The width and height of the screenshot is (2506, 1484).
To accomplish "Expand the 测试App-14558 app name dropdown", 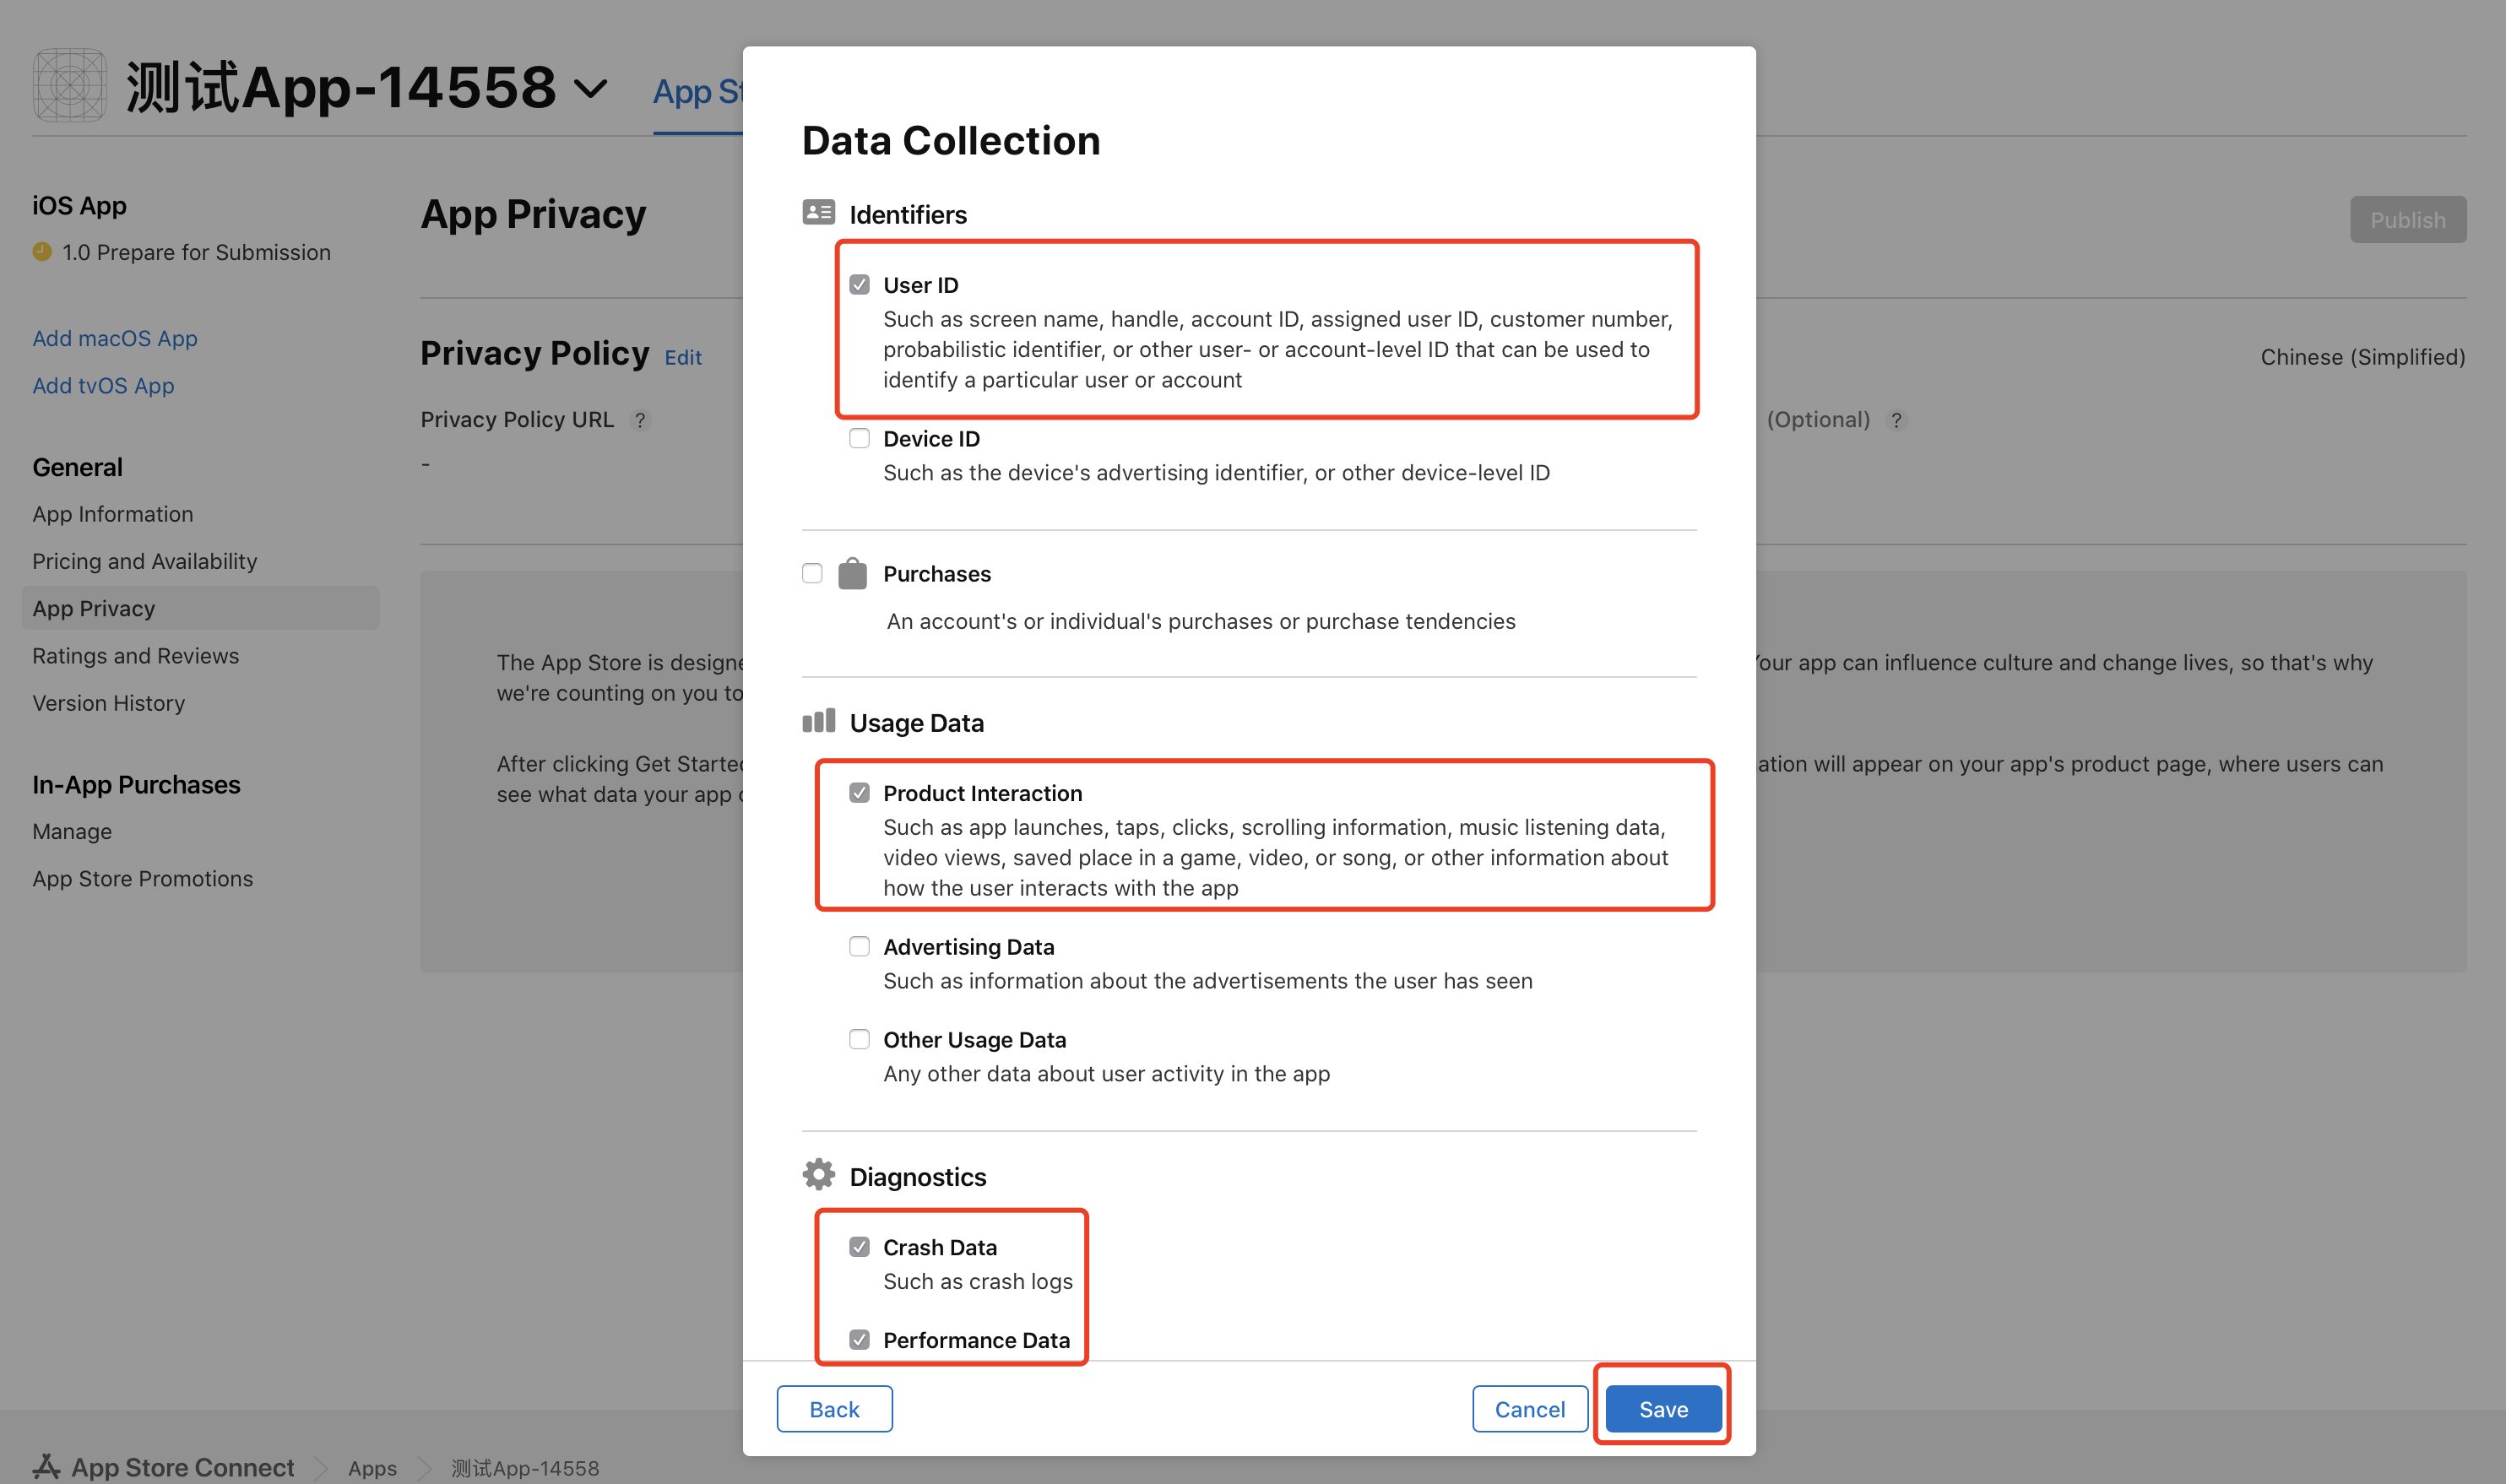I will 591,89.
